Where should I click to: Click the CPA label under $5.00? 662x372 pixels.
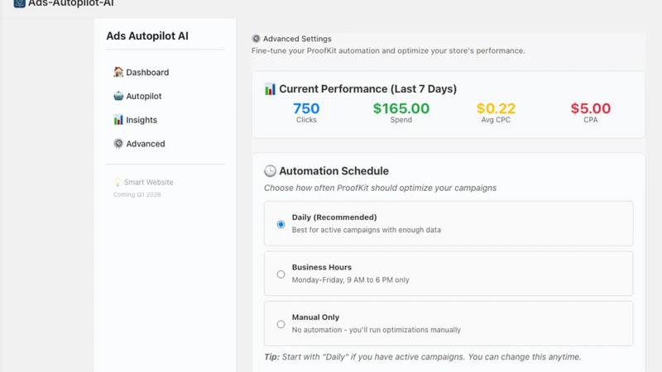point(591,120)
